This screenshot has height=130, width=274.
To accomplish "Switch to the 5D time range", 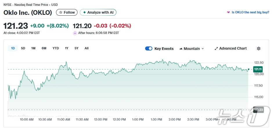I will (x=23, y=48).
